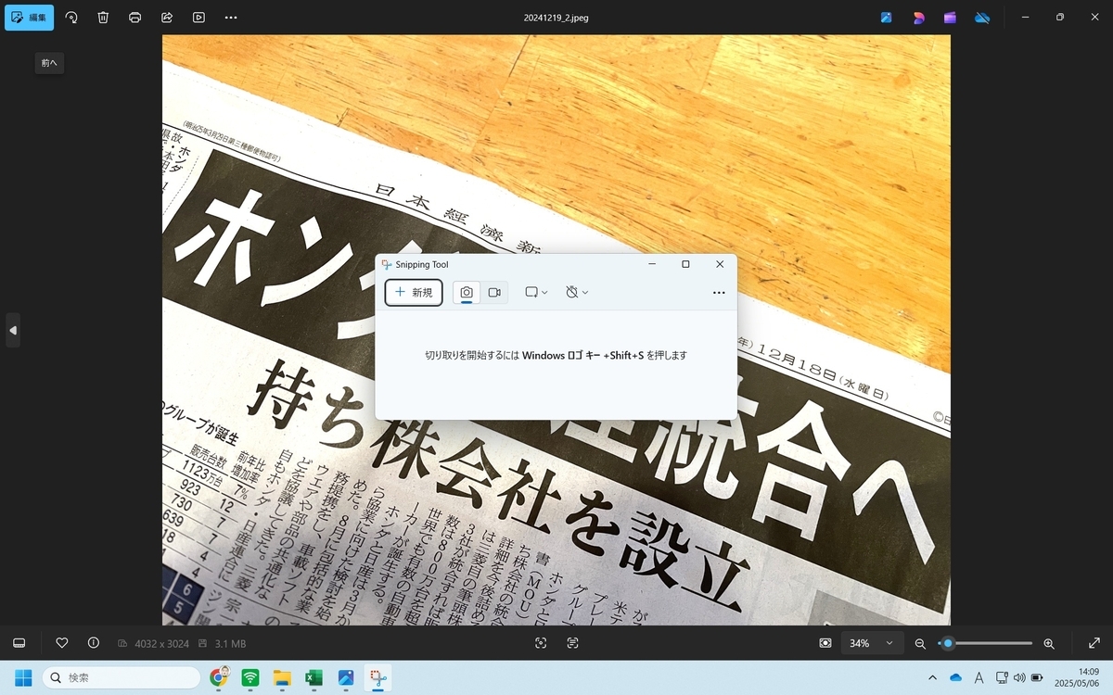Open the 編集 edit image button

point(29,18)
